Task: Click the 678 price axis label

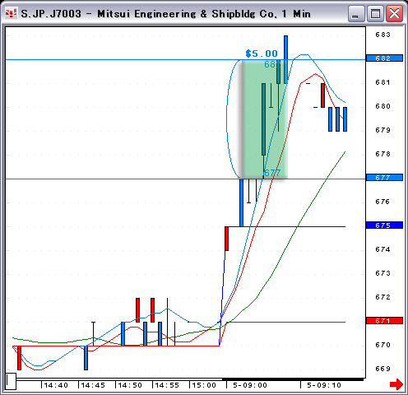Action: (x=382, y=154)
